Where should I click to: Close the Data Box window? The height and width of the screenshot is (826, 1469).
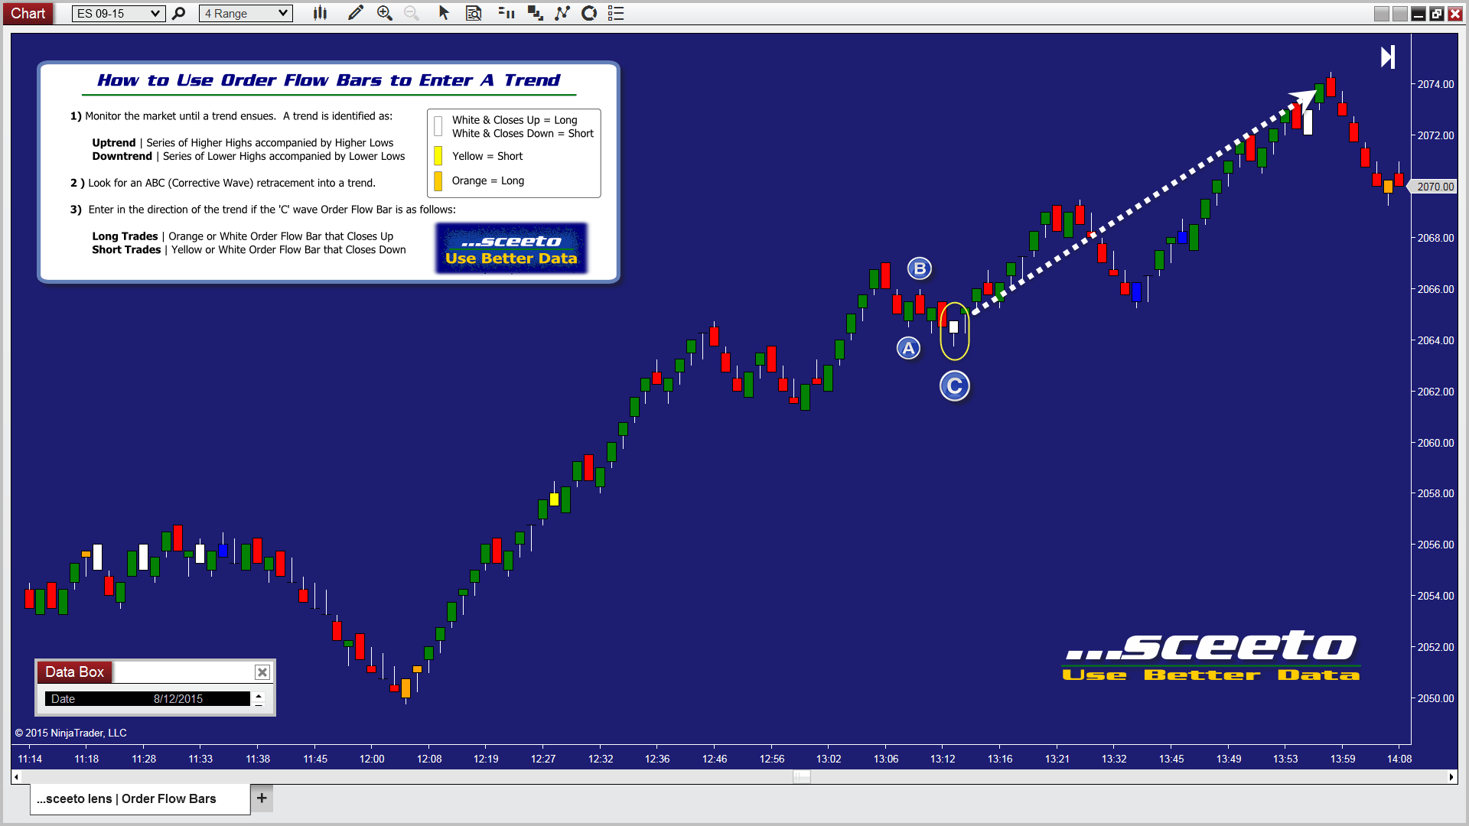pyautogui.click(x=262, y=672)
